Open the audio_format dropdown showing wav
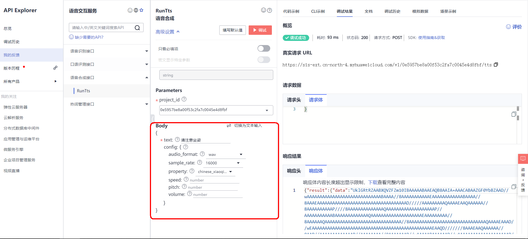This screenshot has height=239, width=528. click(226, 154)
